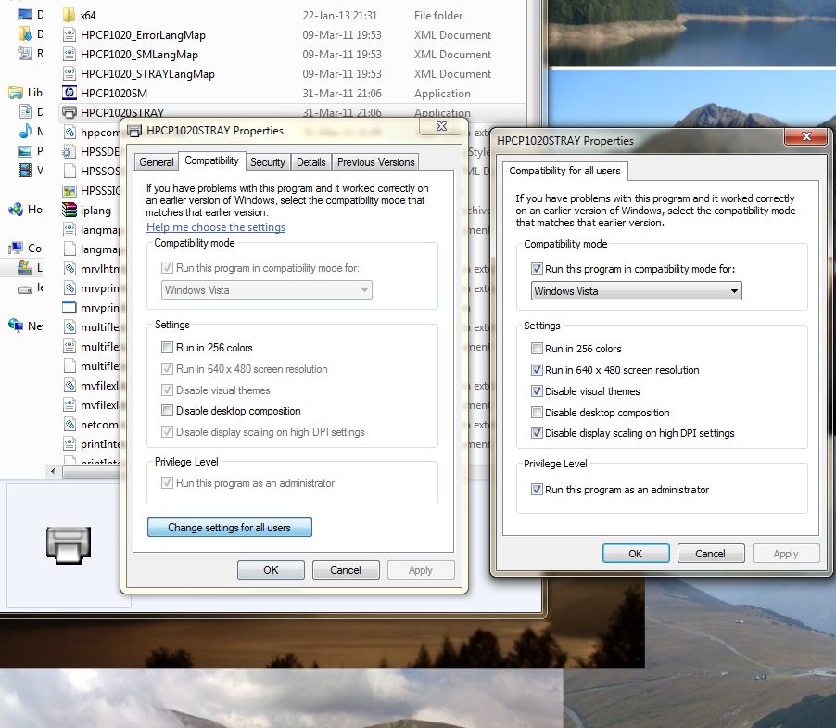The image size is (836, 728).
Task: Open the Previous Versions tab
Action: click(x=375, y=162)
